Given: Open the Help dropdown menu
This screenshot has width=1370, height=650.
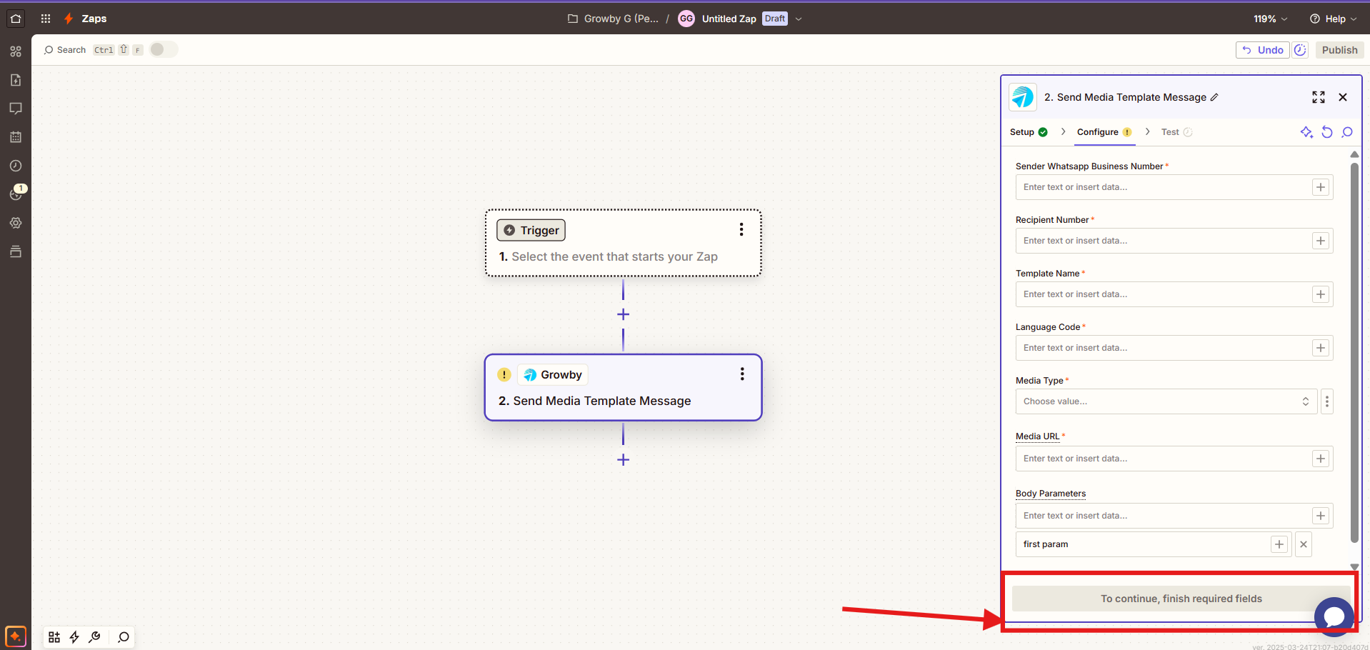Looking at the screenshot, I should click(1333, 19).
